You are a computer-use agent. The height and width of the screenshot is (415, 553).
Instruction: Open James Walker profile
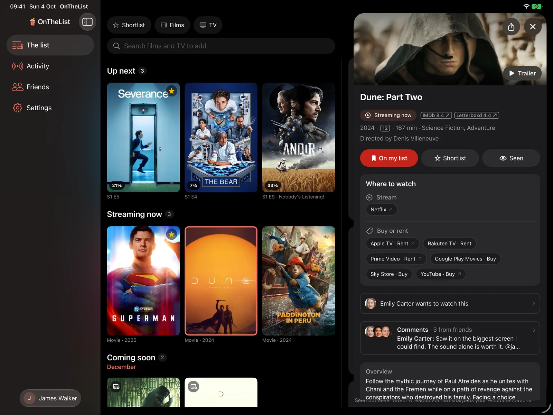50,398
